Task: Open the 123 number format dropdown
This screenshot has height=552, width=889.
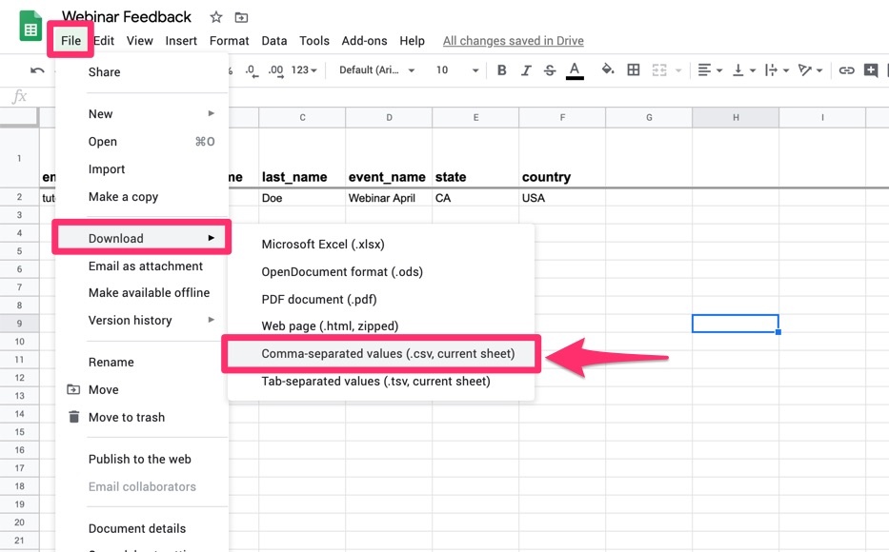Action: pos(304,70)
